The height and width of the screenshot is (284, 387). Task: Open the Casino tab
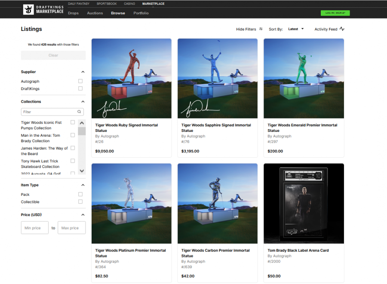tap(129, 4)
